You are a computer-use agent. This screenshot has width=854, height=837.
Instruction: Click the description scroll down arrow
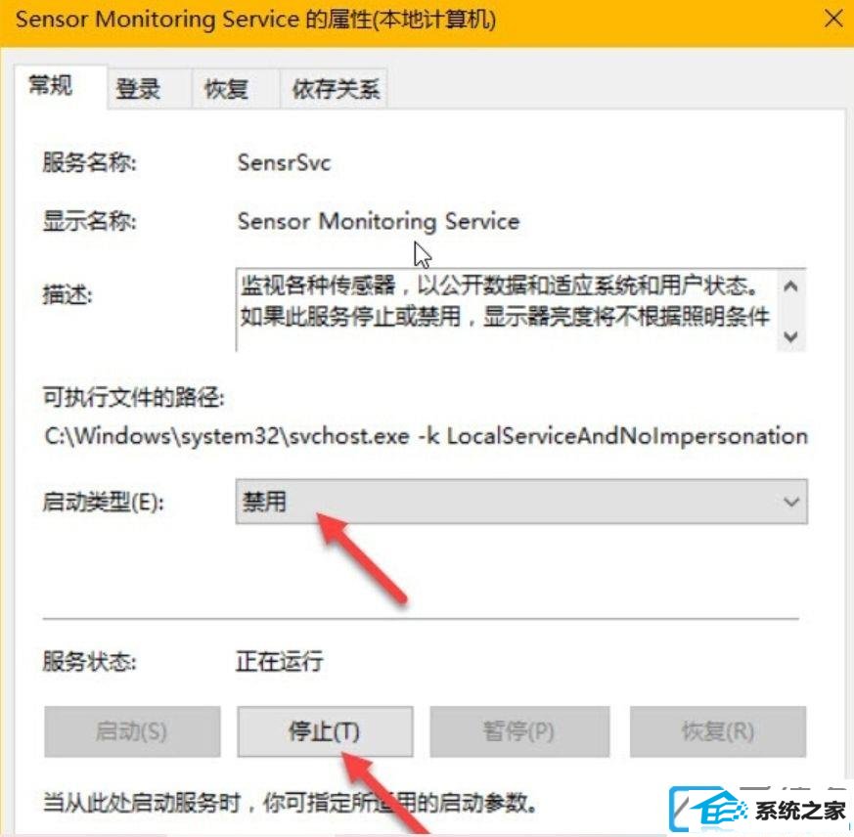point(790,336)
